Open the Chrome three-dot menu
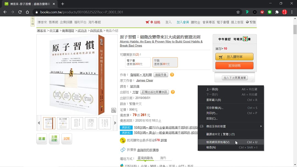This screenshot has height=167, width=297. (292, 12)
